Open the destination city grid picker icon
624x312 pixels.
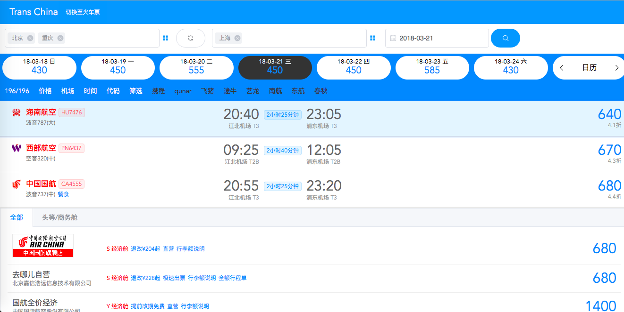(373, 38)
